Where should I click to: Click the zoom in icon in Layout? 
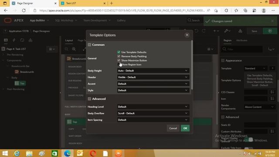click(x=74, y=49)
